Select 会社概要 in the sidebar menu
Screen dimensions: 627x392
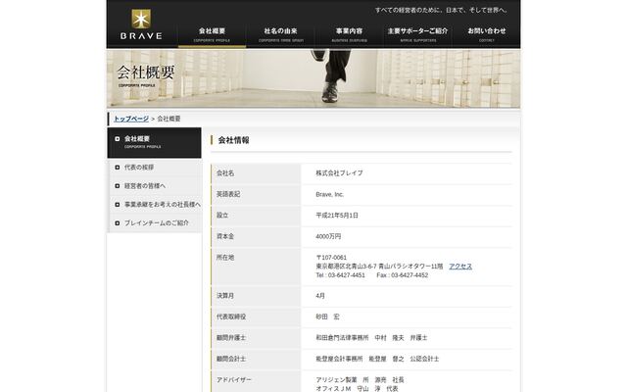[x=155, y=142]
